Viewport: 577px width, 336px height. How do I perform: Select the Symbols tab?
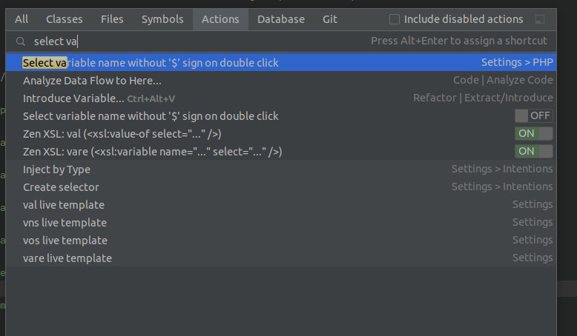tap(162, 19)
